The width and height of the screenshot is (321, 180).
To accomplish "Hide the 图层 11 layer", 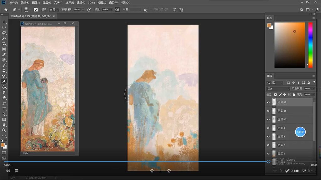I will (x=268, y=111).
